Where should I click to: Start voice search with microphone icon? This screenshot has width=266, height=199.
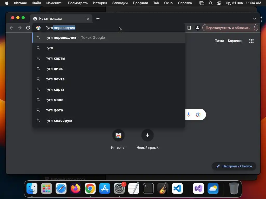(x=189, y=115)
